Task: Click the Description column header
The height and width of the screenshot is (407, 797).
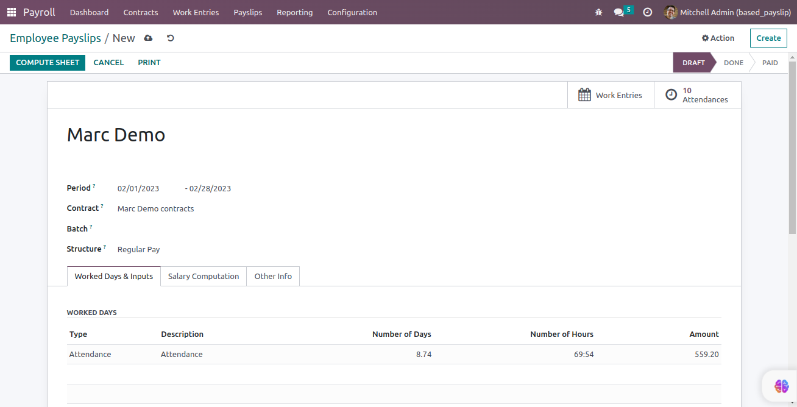Action: coord(182,334)
